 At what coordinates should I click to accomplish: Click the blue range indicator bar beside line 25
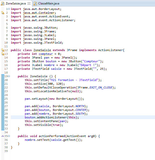coord(2,99)
